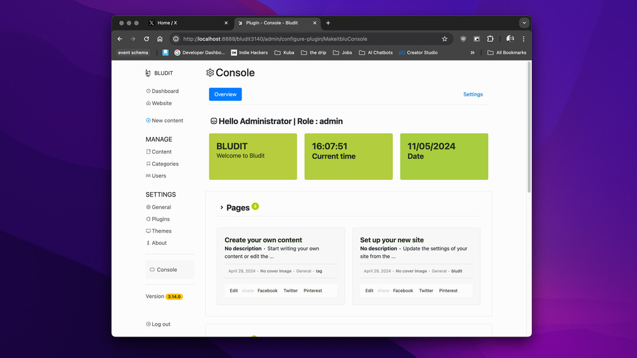This screenshot has height=358, width=637.
Task: Open the event schema bookmark
Action: point(133,53)
